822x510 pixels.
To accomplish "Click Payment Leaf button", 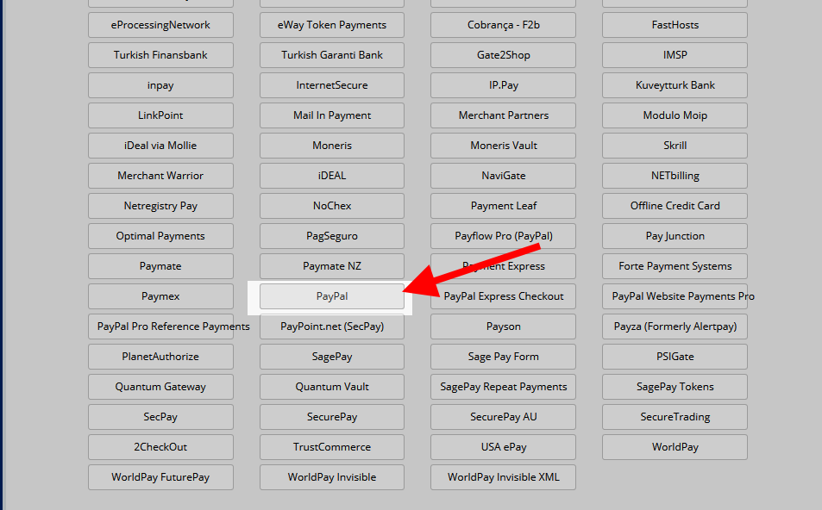I will point(503,206).
